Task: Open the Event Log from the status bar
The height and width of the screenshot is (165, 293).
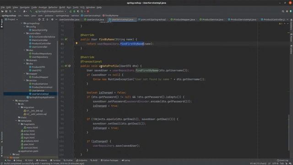Action: (x=282, y=160)
